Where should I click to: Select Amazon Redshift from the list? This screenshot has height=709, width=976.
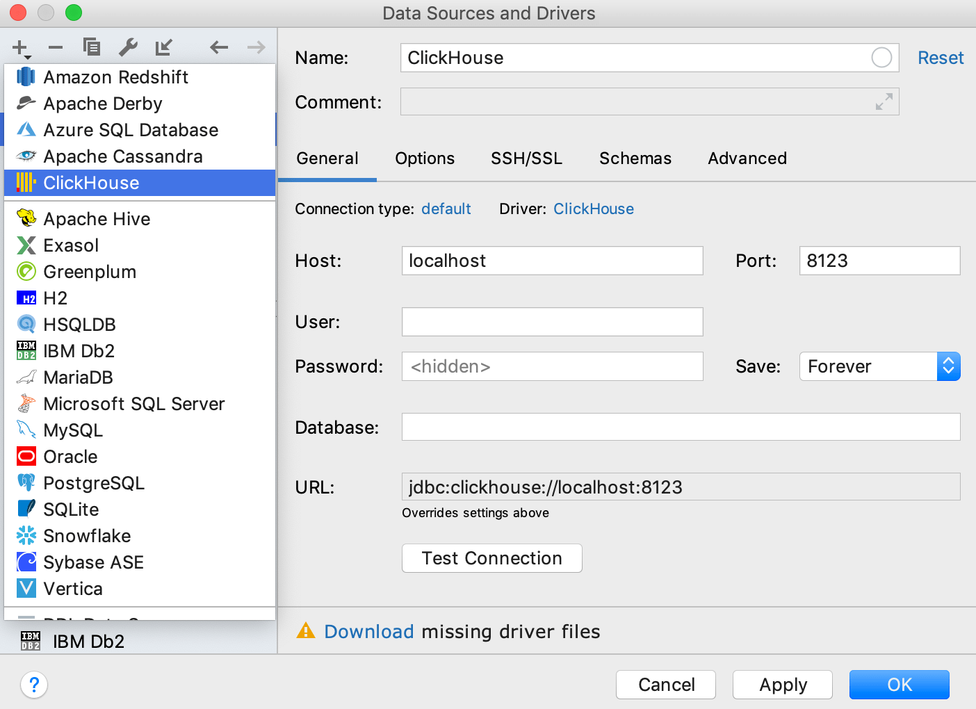[x=140, y=77]
